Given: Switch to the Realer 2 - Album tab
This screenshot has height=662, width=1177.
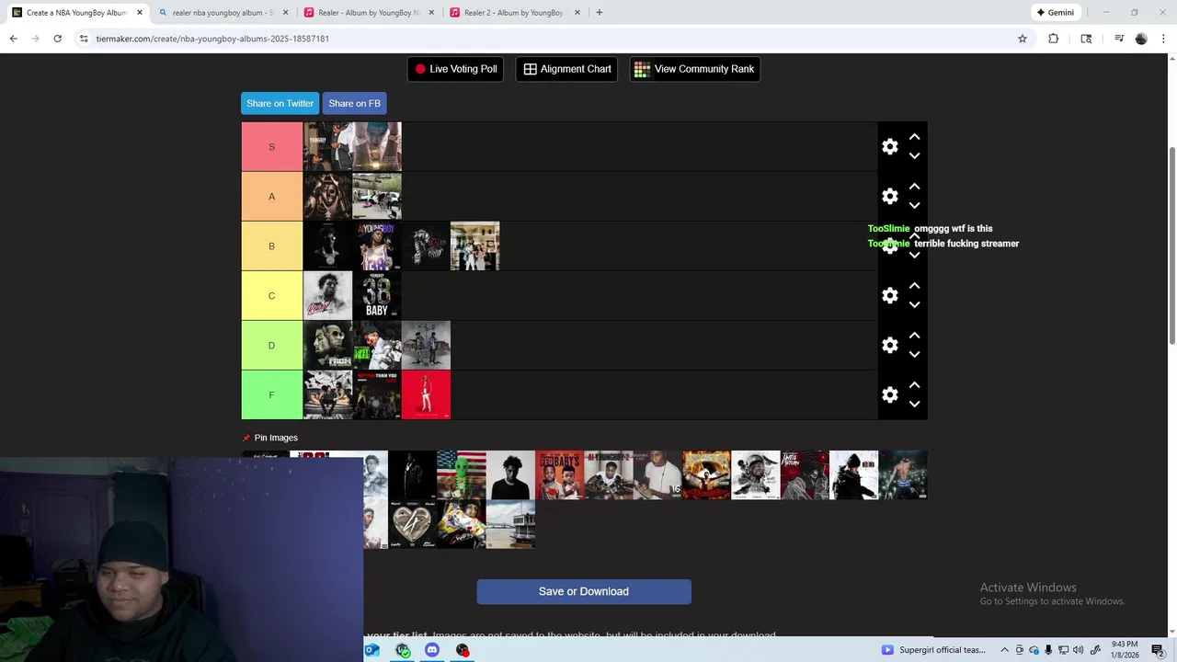Looking at the screenshot, I should coord(514,13).
